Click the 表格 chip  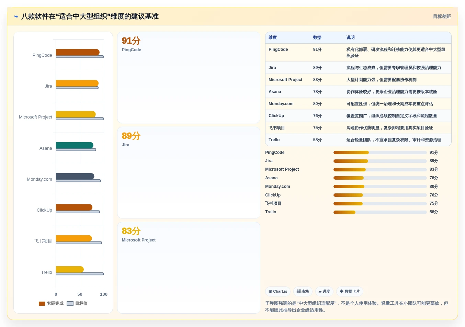pos(303,292)
